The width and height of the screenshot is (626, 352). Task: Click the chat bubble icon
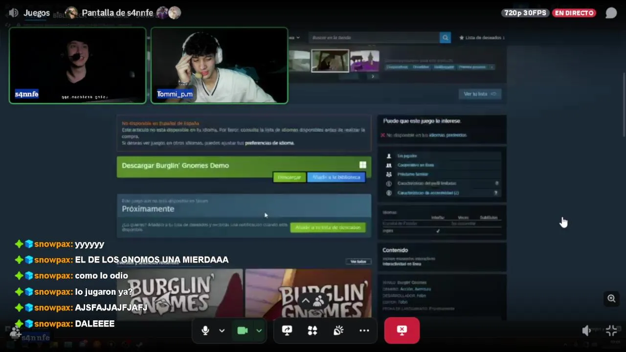click(611, 13)
